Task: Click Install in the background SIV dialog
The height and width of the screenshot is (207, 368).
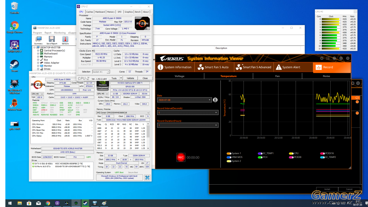Action: pyautogui.click(x=327, y=189)
